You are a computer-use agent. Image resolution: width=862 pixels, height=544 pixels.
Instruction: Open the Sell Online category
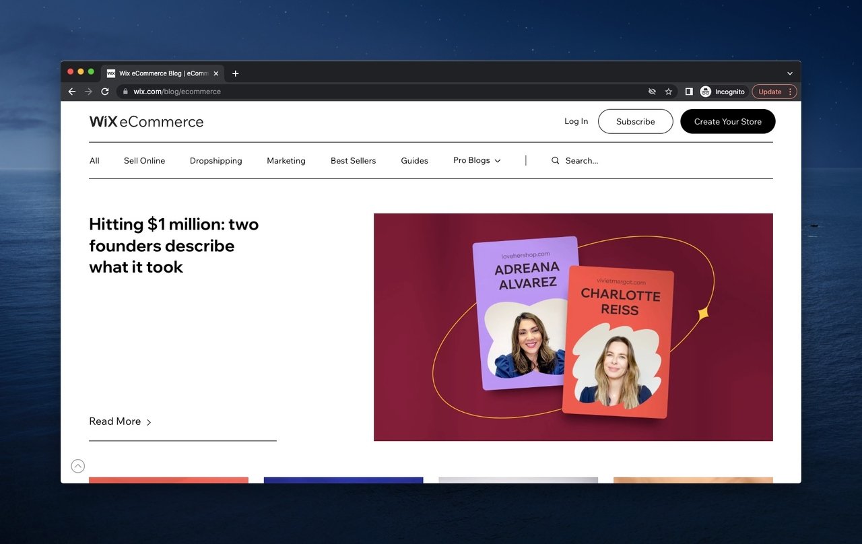coord(144,161)
